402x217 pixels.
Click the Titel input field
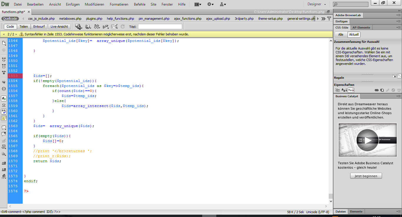click(160, 27)
